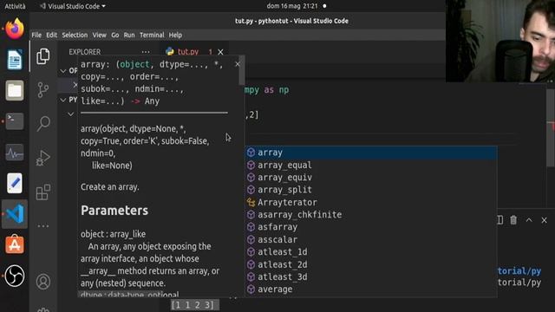Focus Visual Studio Code in dock
This screenshot has width=555, height=312.
click(x=15, y=214)
